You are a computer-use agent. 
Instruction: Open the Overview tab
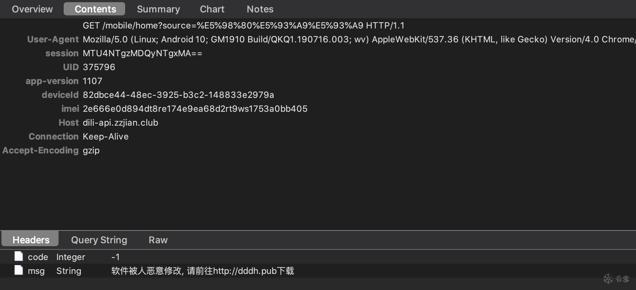(x=32, y=9)
